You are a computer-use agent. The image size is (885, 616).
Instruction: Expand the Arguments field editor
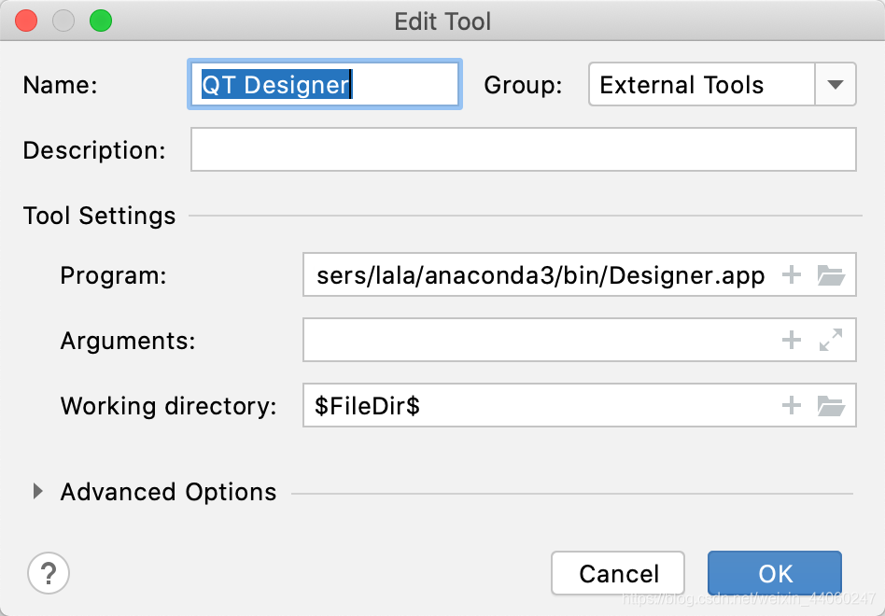click(831, 340)
